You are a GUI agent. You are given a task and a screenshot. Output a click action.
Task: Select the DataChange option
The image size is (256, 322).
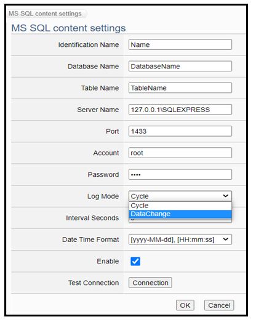pos(180,214)
